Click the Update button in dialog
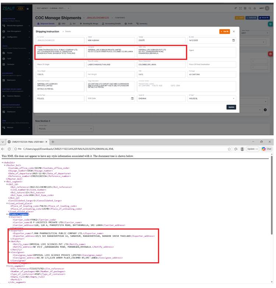Screen dimensions: 276x288 [x=231, y=107]
